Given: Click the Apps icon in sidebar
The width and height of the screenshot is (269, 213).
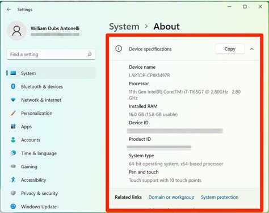Looking at the screenshot, I should (x=13, y=126).
